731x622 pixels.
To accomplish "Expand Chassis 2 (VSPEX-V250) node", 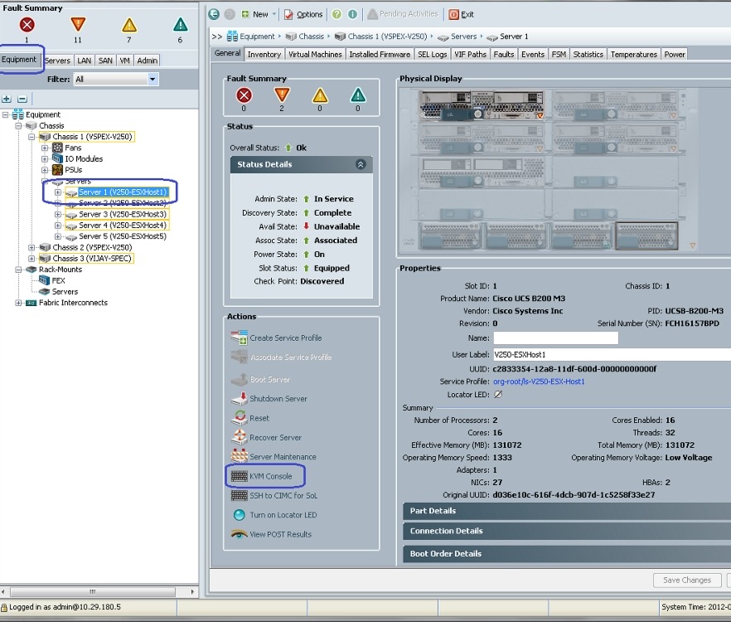I will point(32,247).
